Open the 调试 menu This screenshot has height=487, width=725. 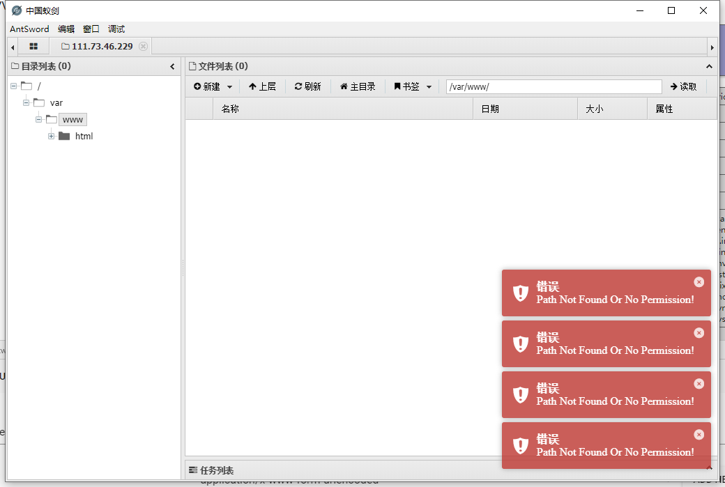116,29
